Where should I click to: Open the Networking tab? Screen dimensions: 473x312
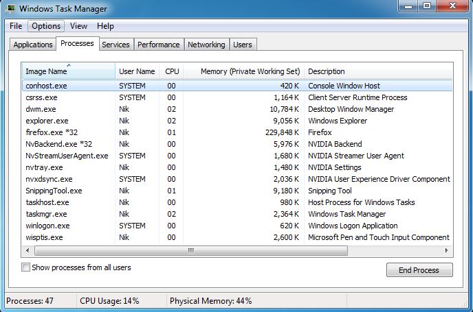click(x=206, y=45)
